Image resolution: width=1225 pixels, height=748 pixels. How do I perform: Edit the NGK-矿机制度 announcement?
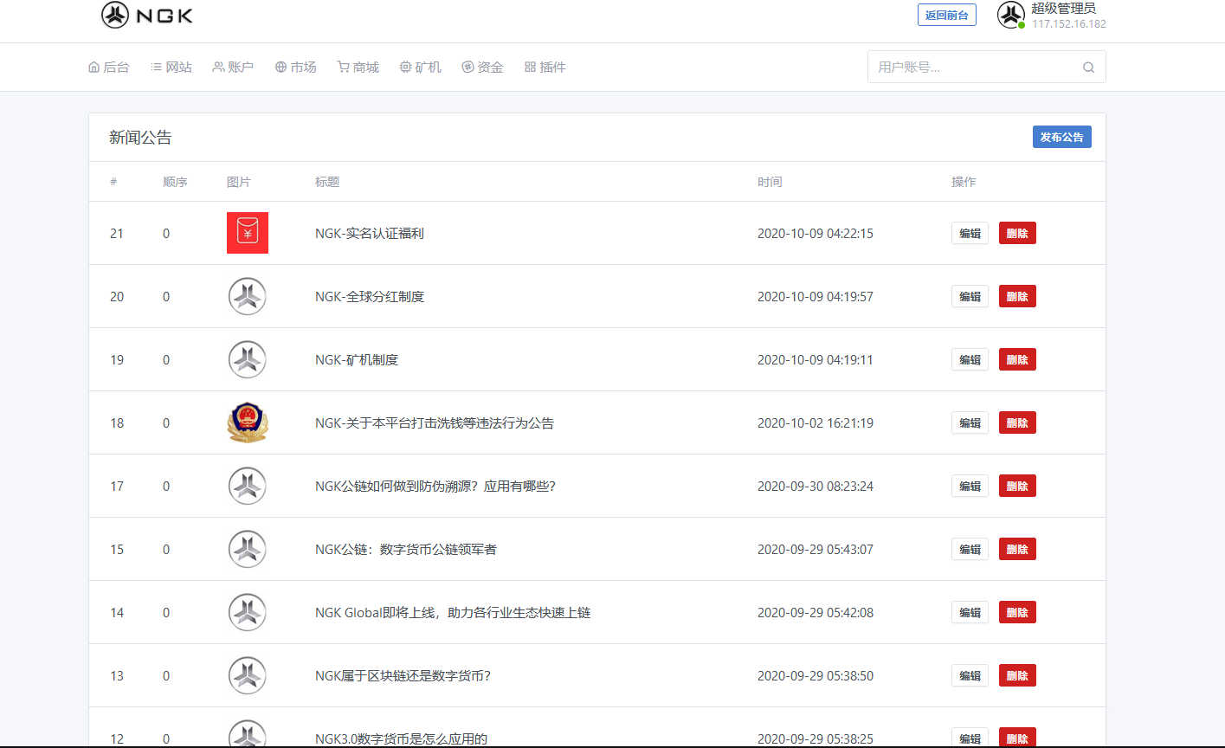click(970, 359)
